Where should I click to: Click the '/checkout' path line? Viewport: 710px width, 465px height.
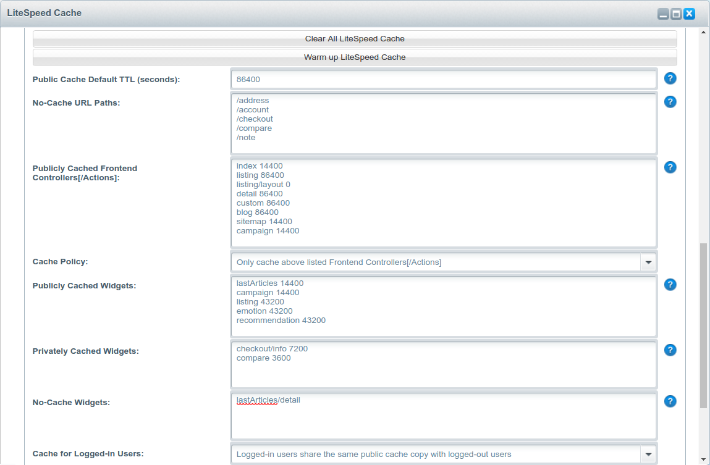255,119
